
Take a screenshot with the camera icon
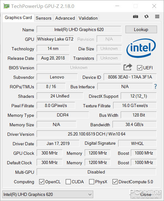click(136, 16)
